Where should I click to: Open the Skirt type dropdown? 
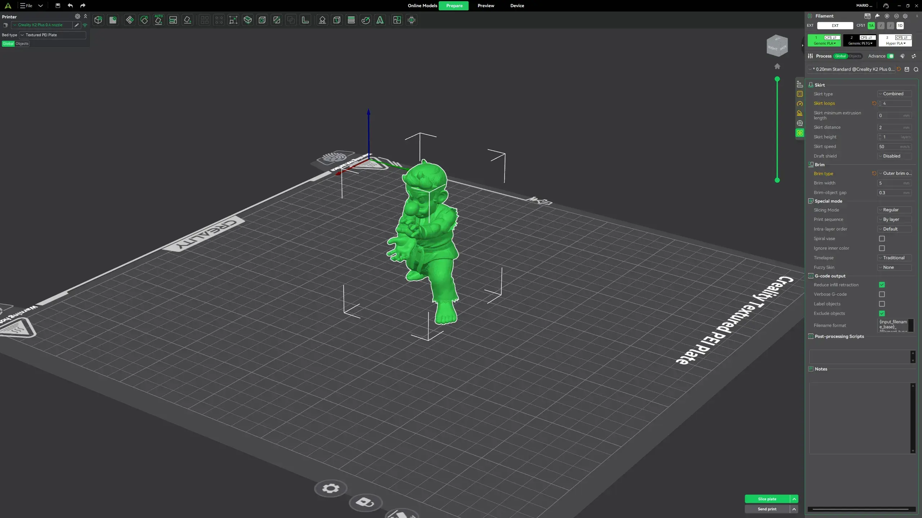pyautogui.click(x=895, y=94)
